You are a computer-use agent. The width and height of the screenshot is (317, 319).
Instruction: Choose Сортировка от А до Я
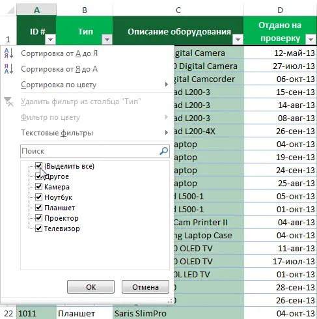coord(87,53)
